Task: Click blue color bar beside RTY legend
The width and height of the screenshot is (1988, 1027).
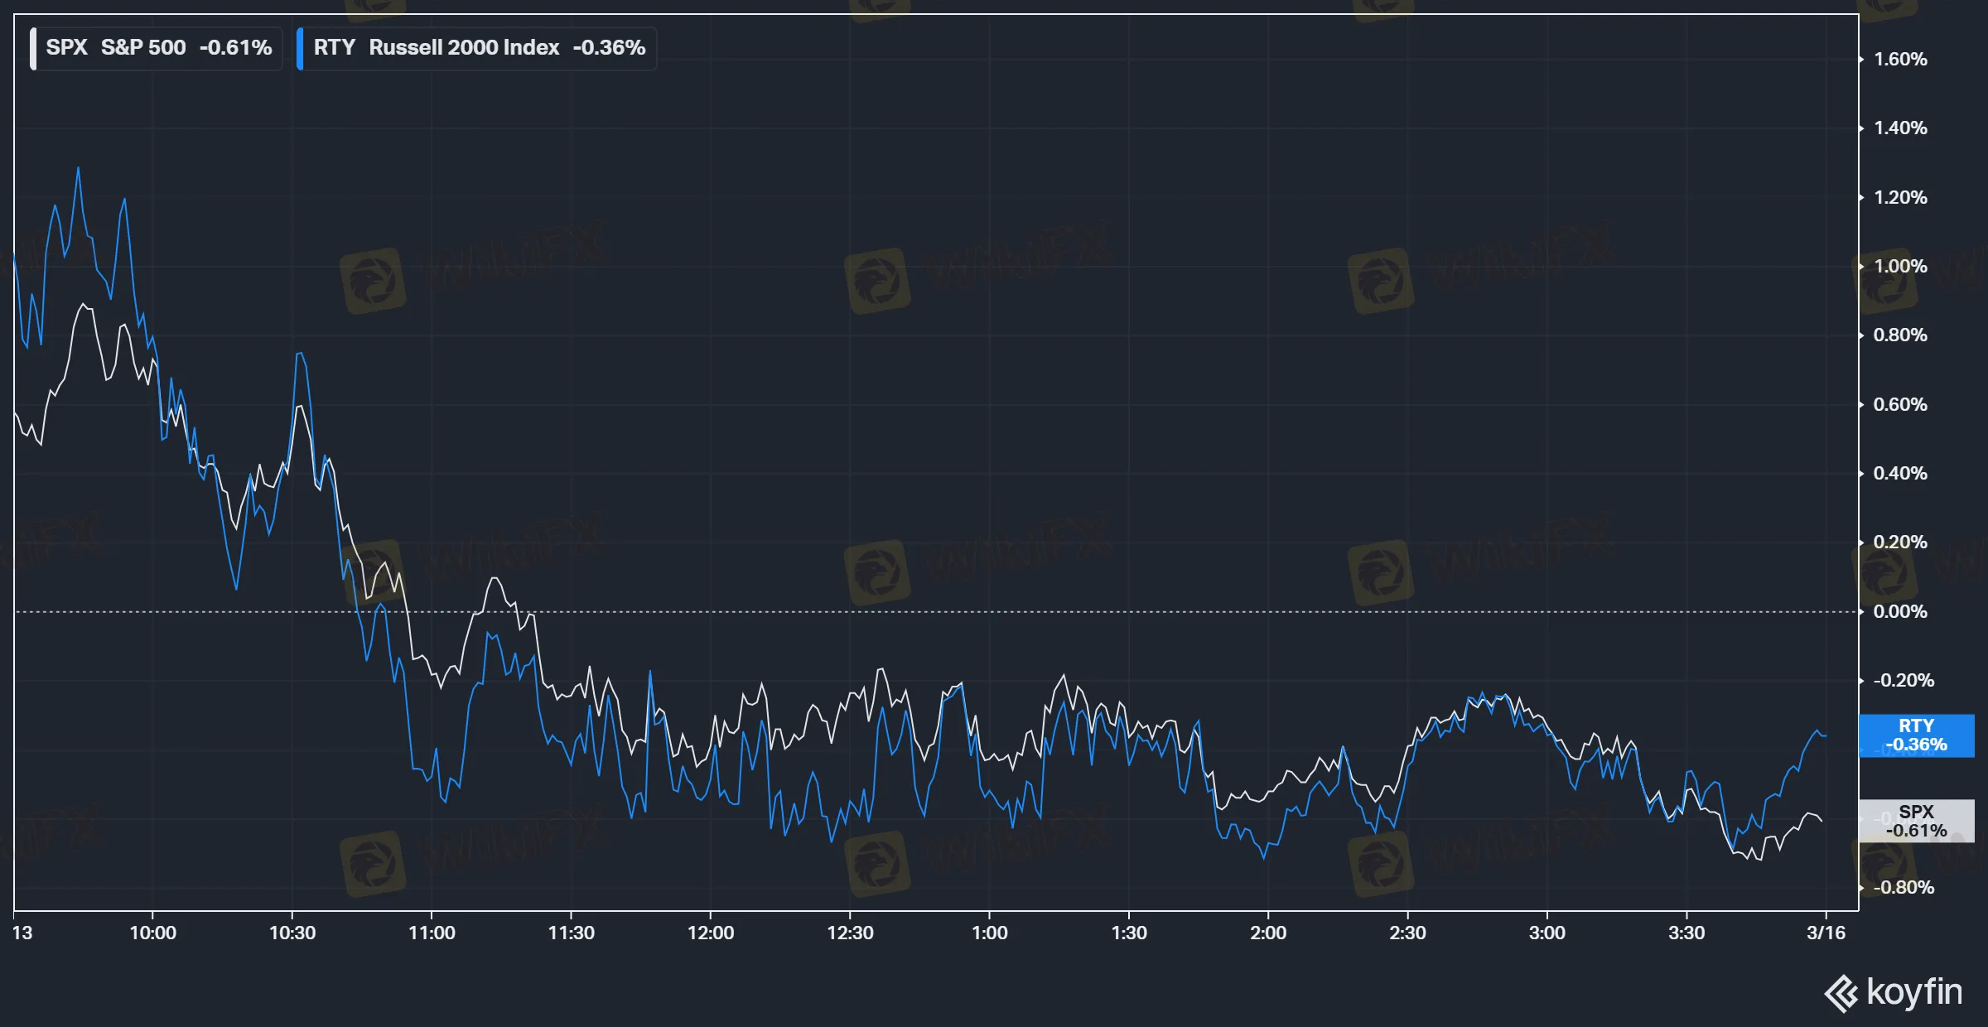Action: [300, 48]
